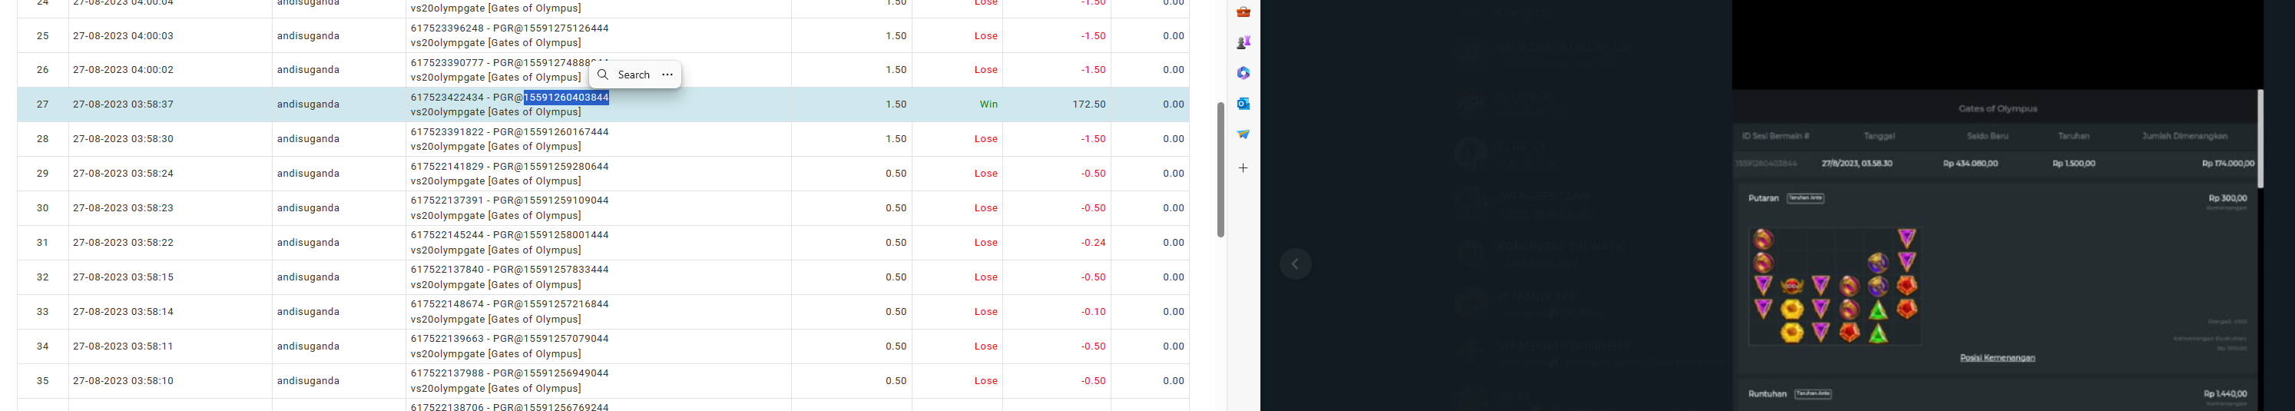The width and height of the screenshot is (2295, 411).
Task: Open the Microsoft 365 icon in Edge sidebar
Action: click(1243, 73)
